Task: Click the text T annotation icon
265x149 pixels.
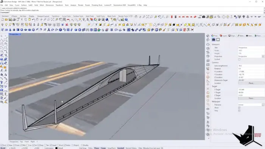Action: tap(96, 25)
